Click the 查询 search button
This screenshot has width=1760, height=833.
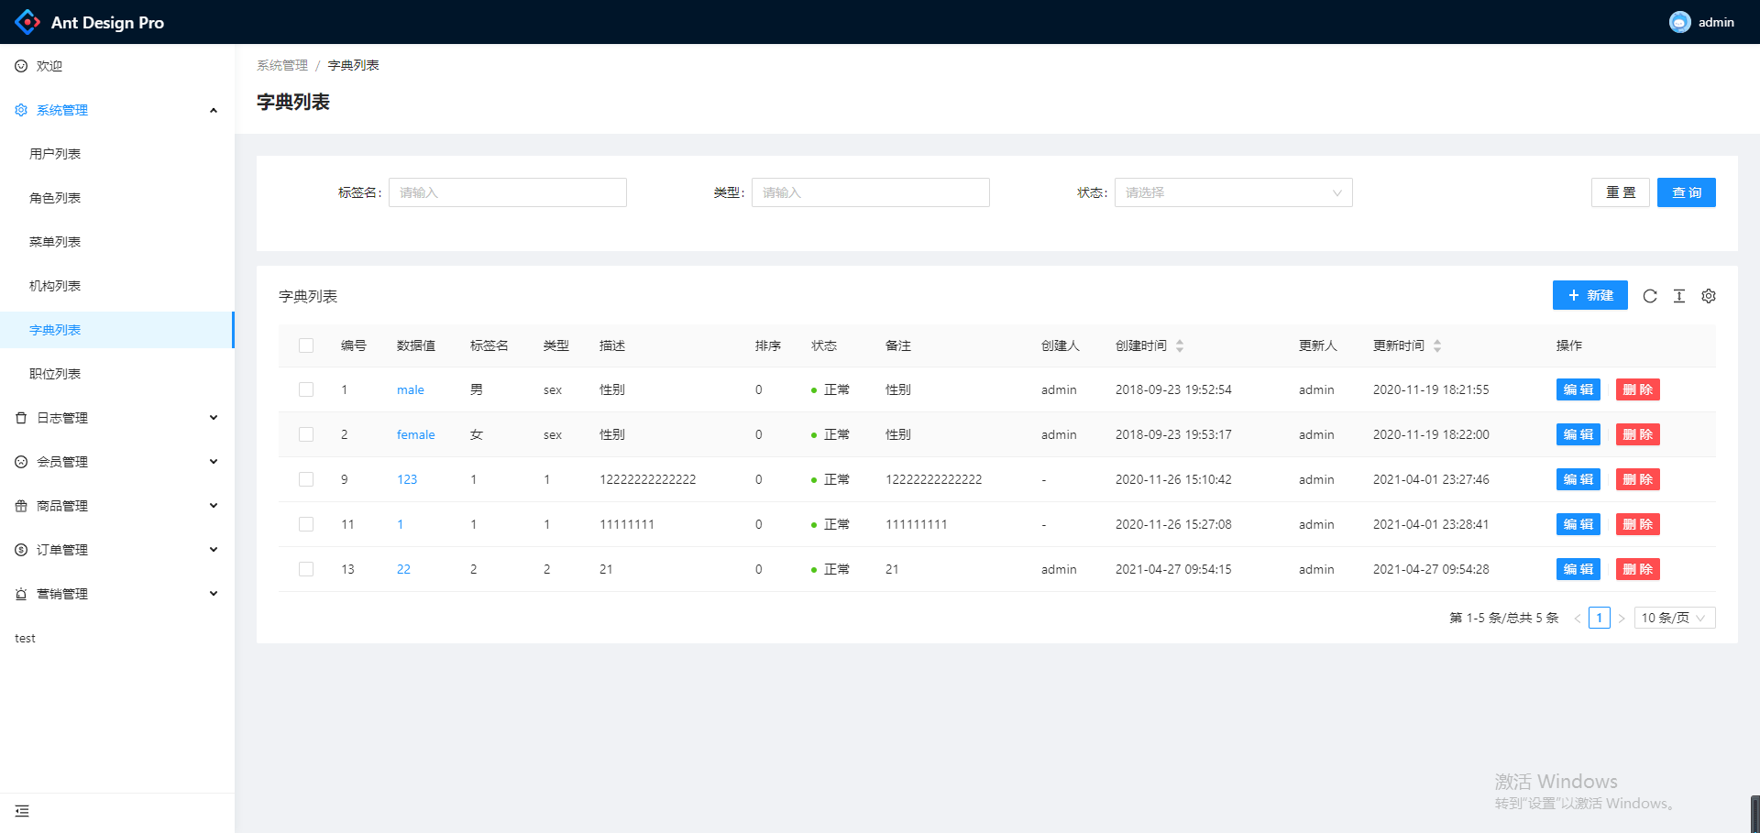[x=1687, y=192]
